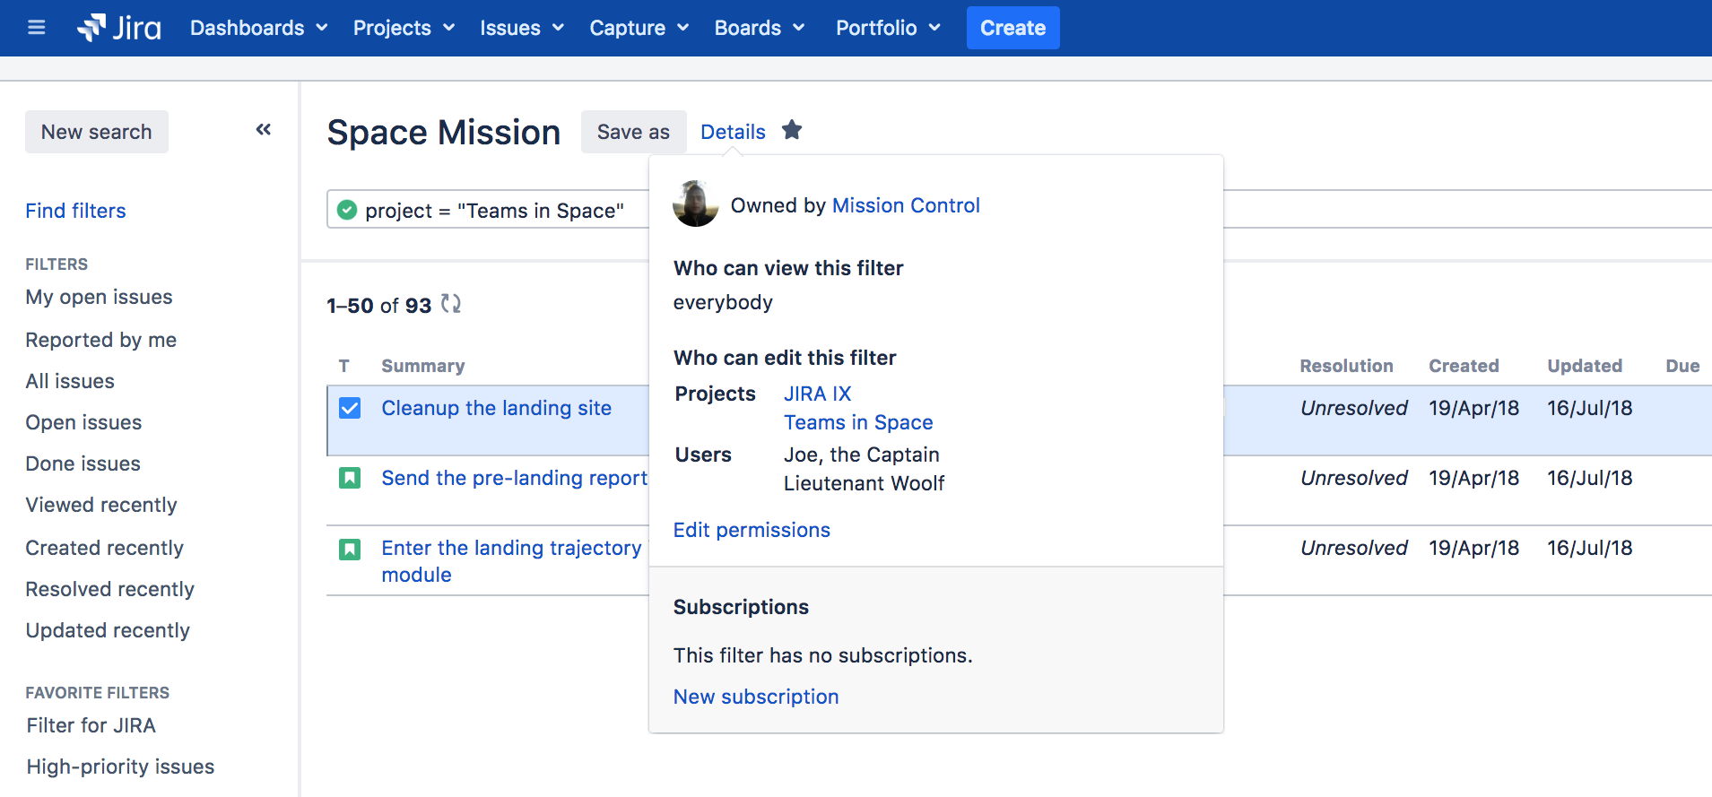Open the Enter the landing trajectory module issue
The width and height of the screenshot is (1712, 797).
[x=511, y=561]
